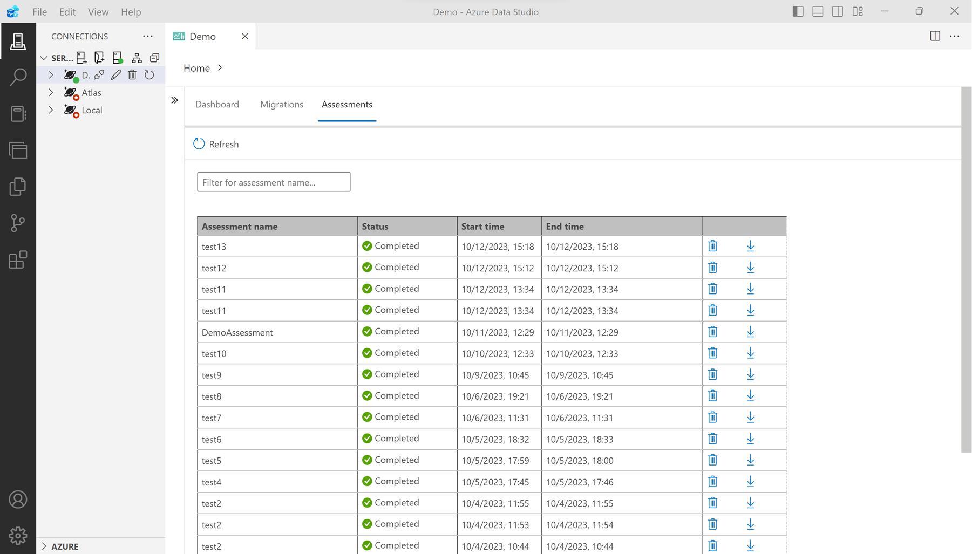
Task: Open Source Control in activity bar
Action: click(x=18, y=223)
